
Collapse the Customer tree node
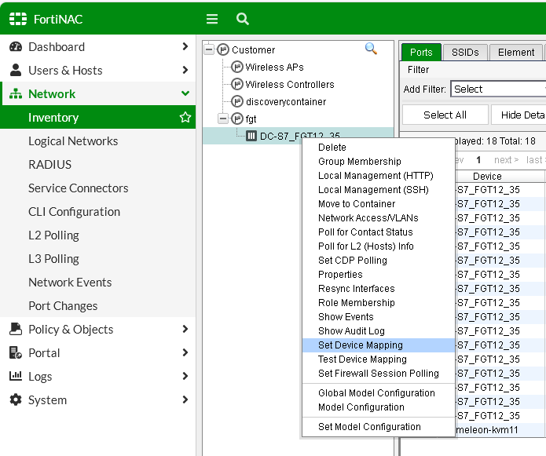coord(209,49)
